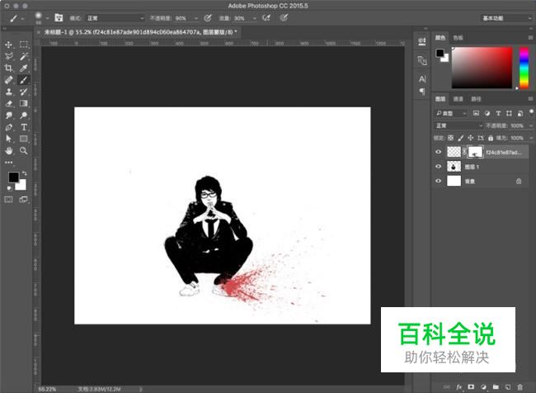Open the brush preset picker dropdown

pyautogui.click(x=47, y=18)
